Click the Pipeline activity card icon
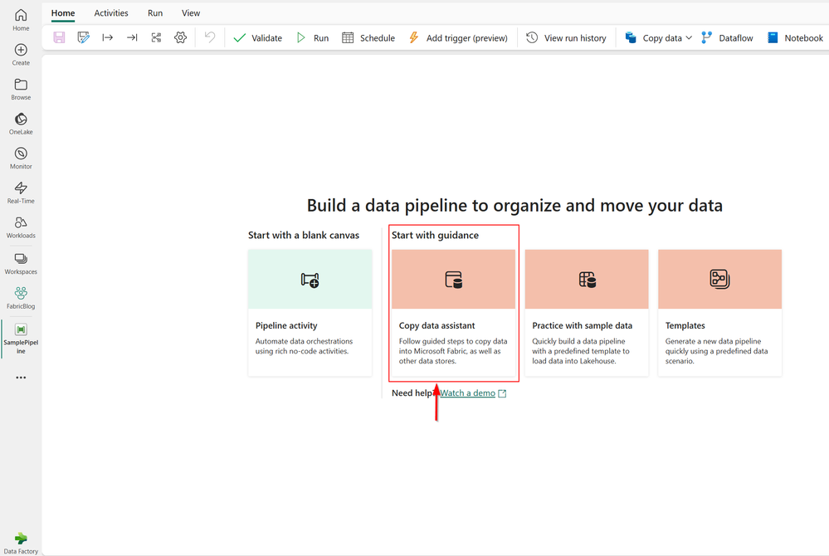 (x=310, y=280)
